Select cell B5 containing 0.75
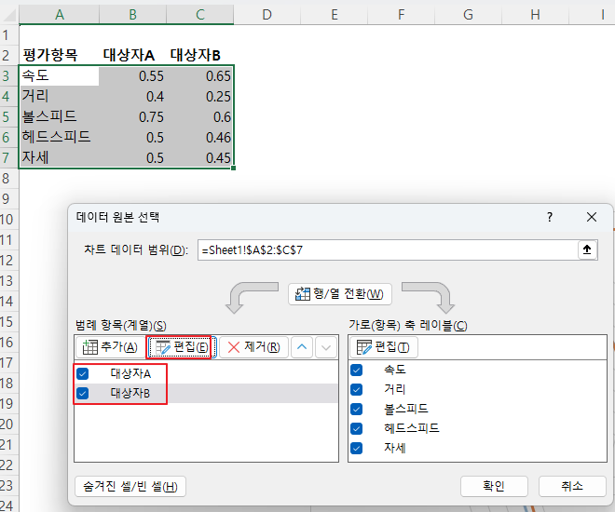This screenshot has height=512, width=615. 132,116
